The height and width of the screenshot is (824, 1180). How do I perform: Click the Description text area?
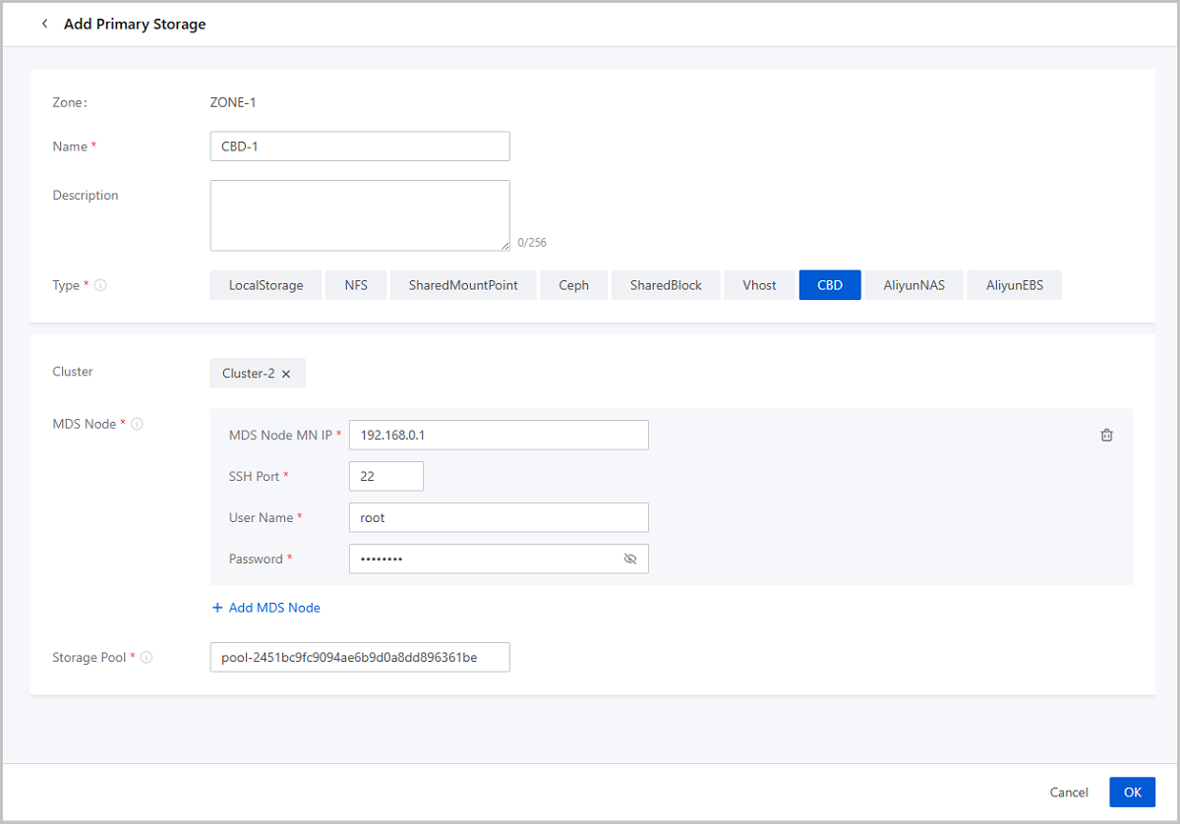pos(360,215)
